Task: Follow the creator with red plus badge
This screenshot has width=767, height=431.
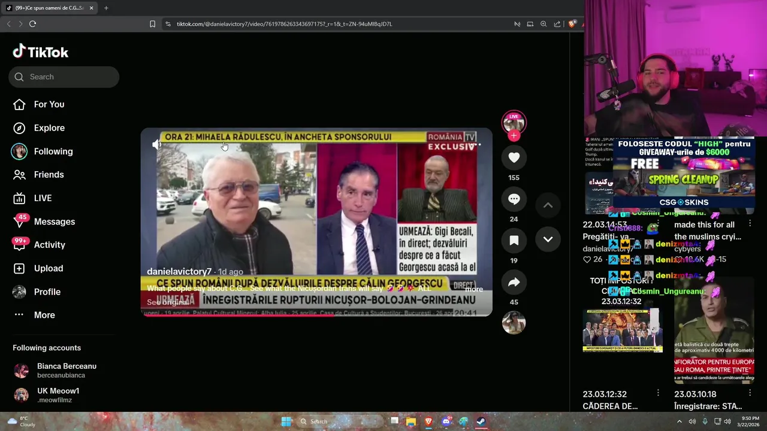Action: 514,136
